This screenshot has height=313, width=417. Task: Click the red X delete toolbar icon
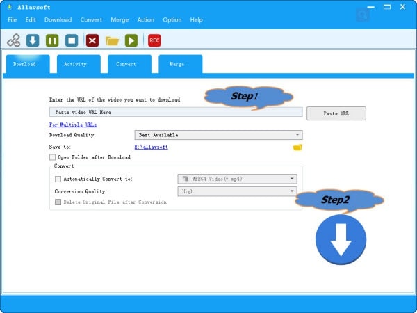point(92,40)
